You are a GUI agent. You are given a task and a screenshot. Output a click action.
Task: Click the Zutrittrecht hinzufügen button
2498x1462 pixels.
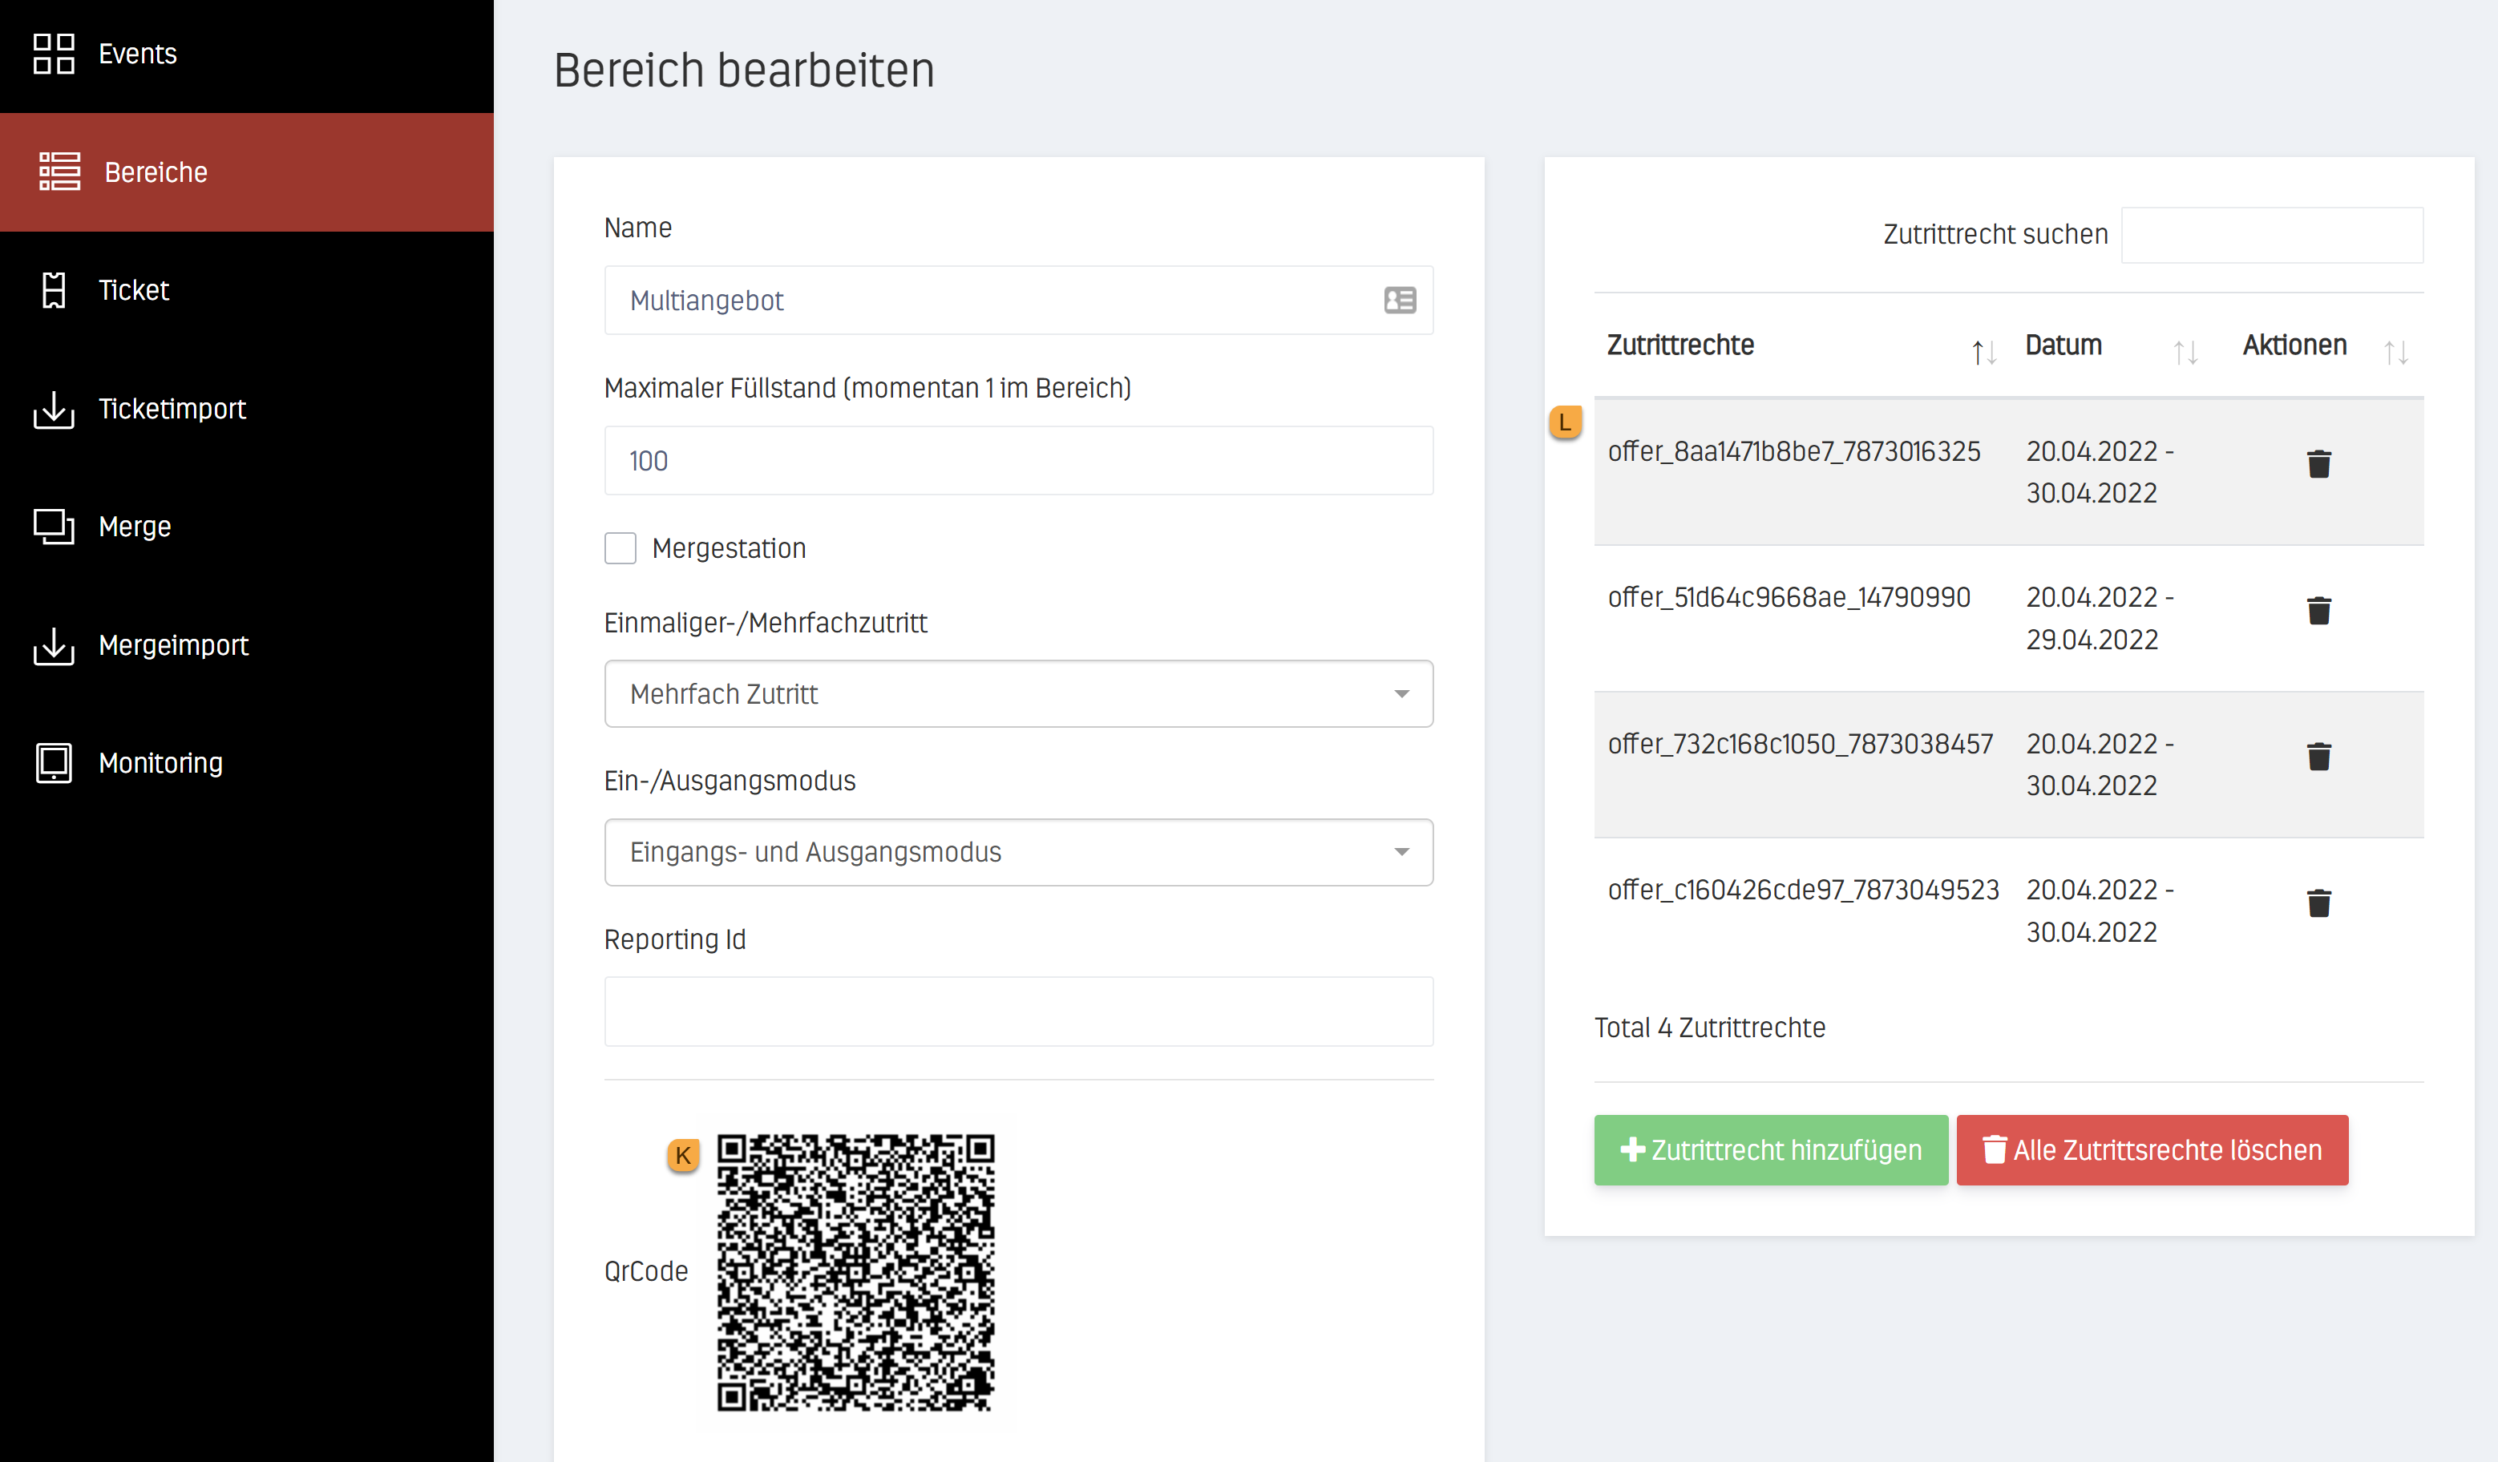[x=1770, y=1149]
